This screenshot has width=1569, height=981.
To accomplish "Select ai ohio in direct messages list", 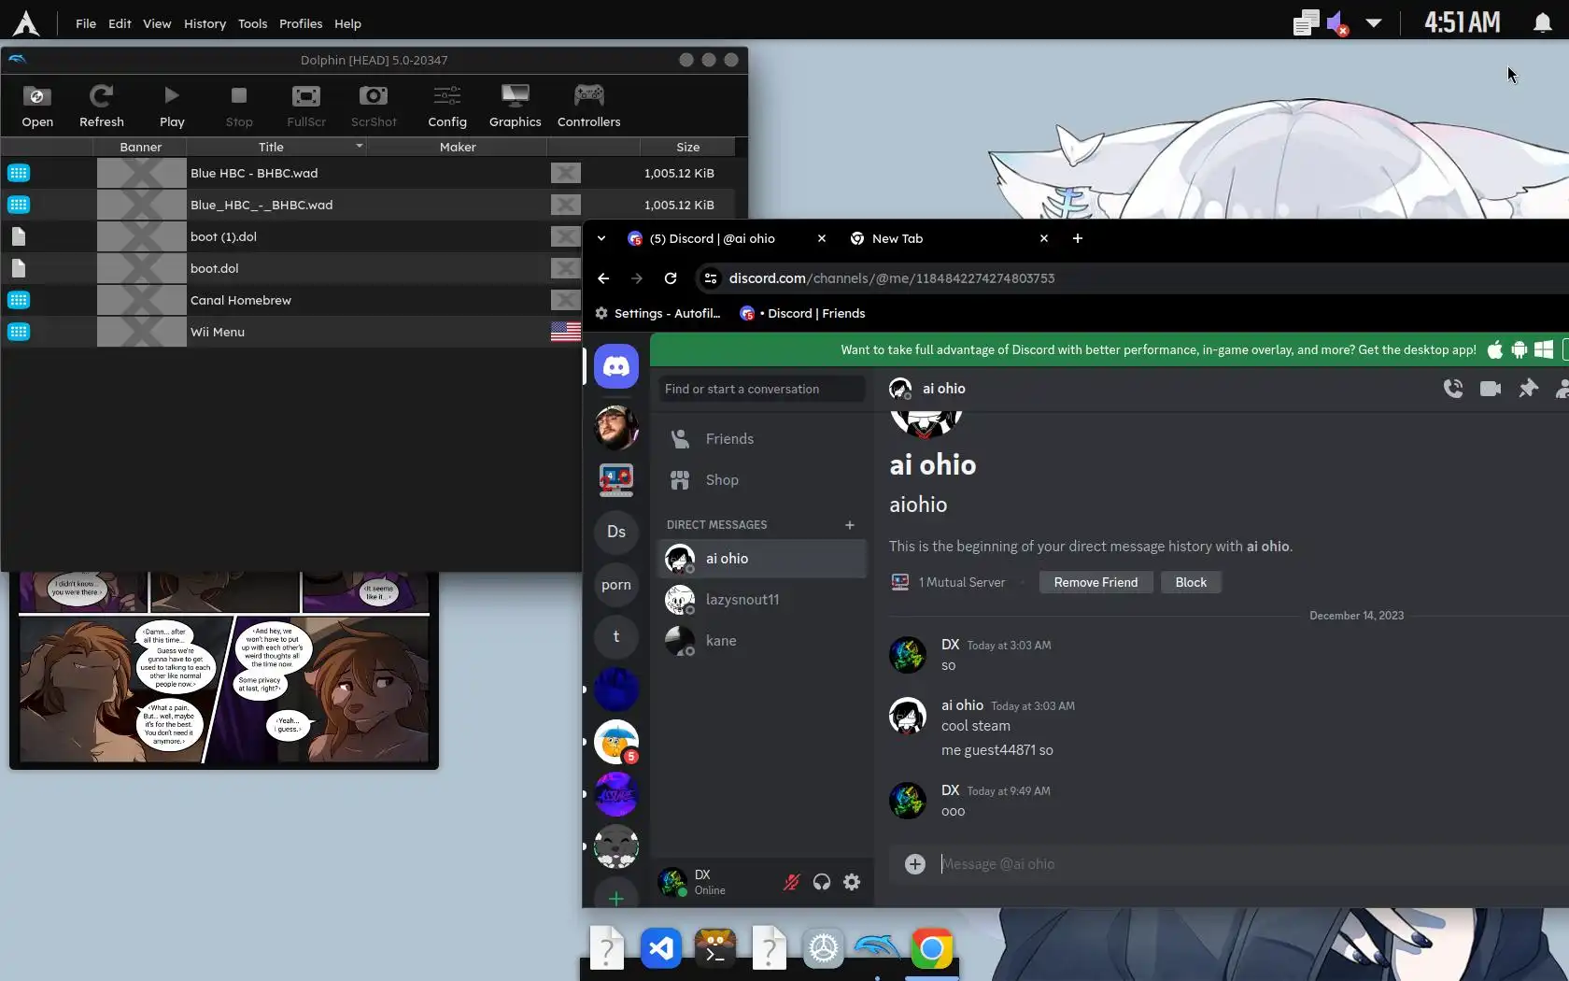I will [762, 559].
